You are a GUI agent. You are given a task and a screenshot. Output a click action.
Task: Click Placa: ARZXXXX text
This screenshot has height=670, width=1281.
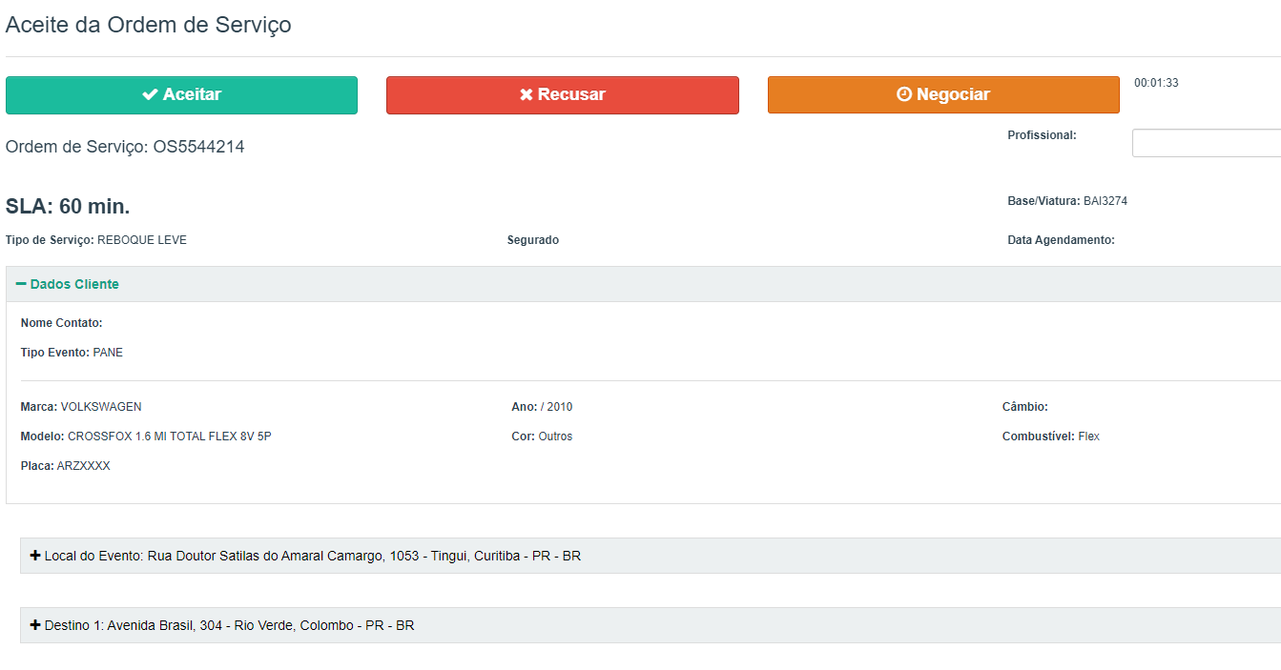65,466
